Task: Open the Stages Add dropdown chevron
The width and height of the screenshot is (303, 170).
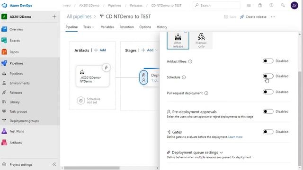Action: tap(157, 51)
